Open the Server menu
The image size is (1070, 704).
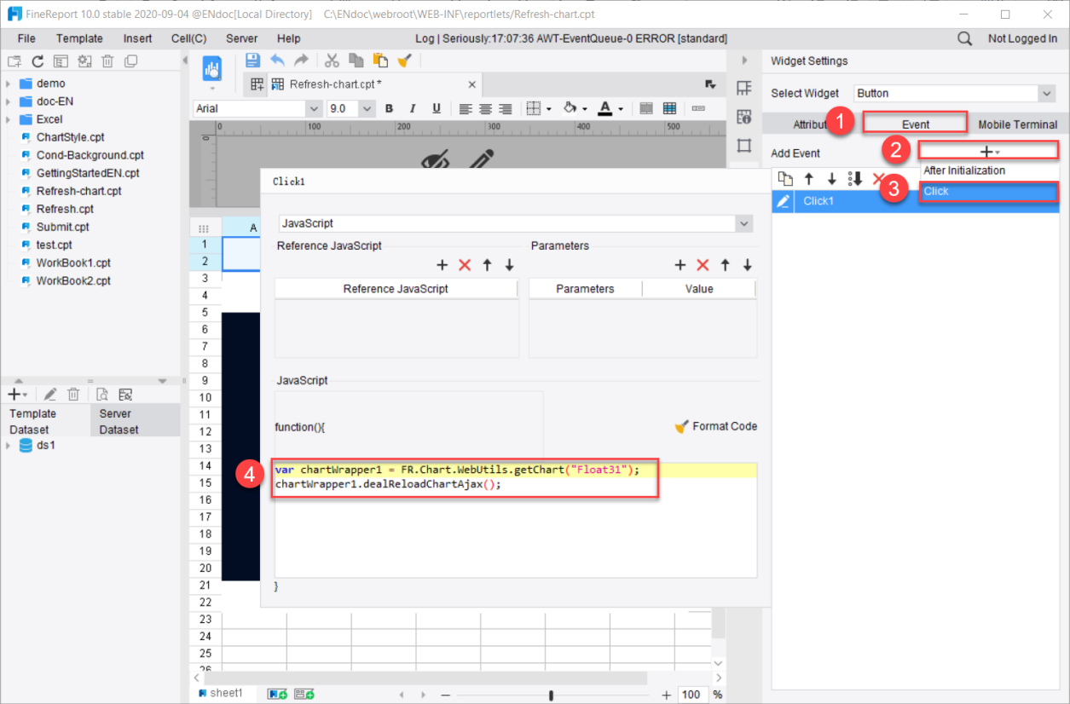(x=242, y=38)
